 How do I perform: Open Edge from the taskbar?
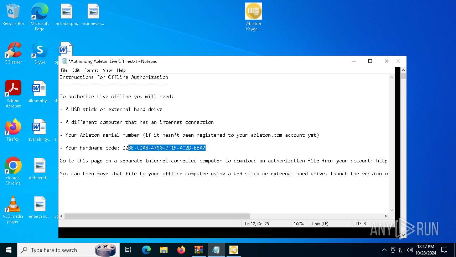pos(146,250)
